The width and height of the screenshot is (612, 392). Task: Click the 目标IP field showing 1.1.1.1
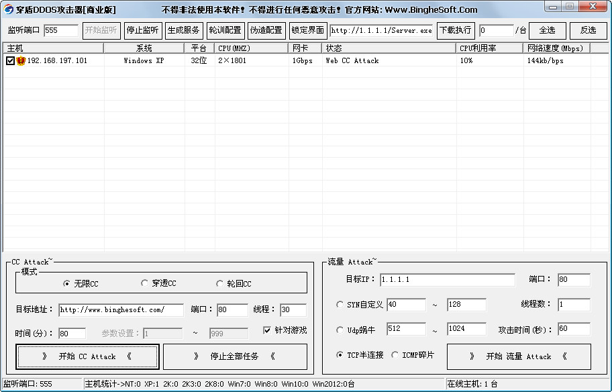(448, 279)
